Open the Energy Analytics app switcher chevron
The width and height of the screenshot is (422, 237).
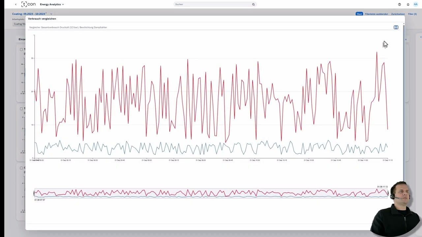tap(63, 4)
